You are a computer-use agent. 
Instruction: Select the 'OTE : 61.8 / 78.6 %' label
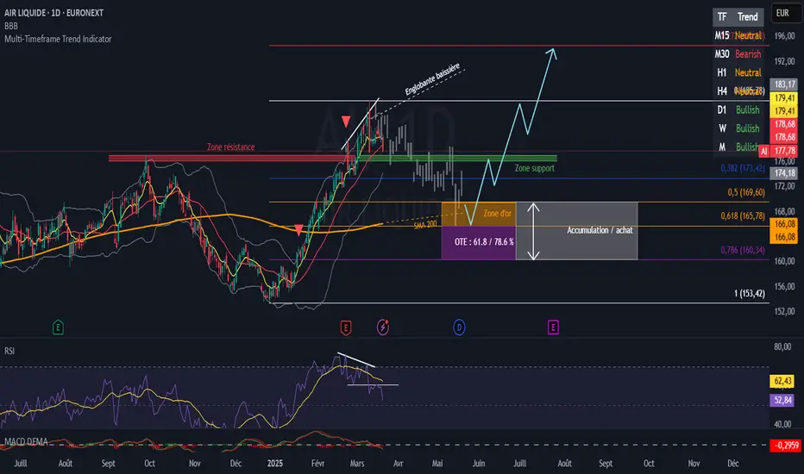click(484, 242)
